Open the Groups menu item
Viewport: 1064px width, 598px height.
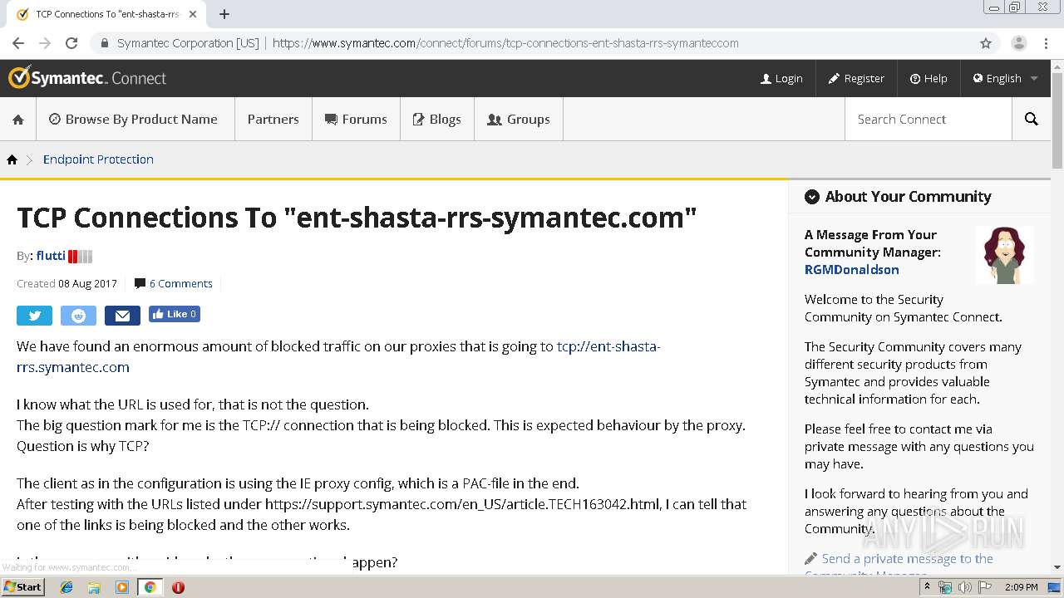point(518,120)
